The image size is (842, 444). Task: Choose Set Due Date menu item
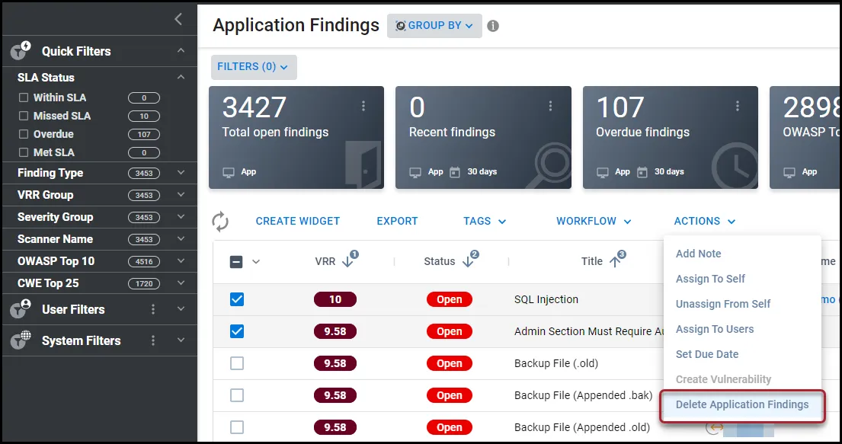point(706,354)
